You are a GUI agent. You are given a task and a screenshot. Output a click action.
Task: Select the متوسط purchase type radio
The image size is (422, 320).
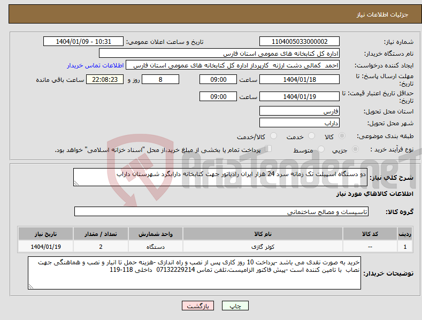[321, 149]
